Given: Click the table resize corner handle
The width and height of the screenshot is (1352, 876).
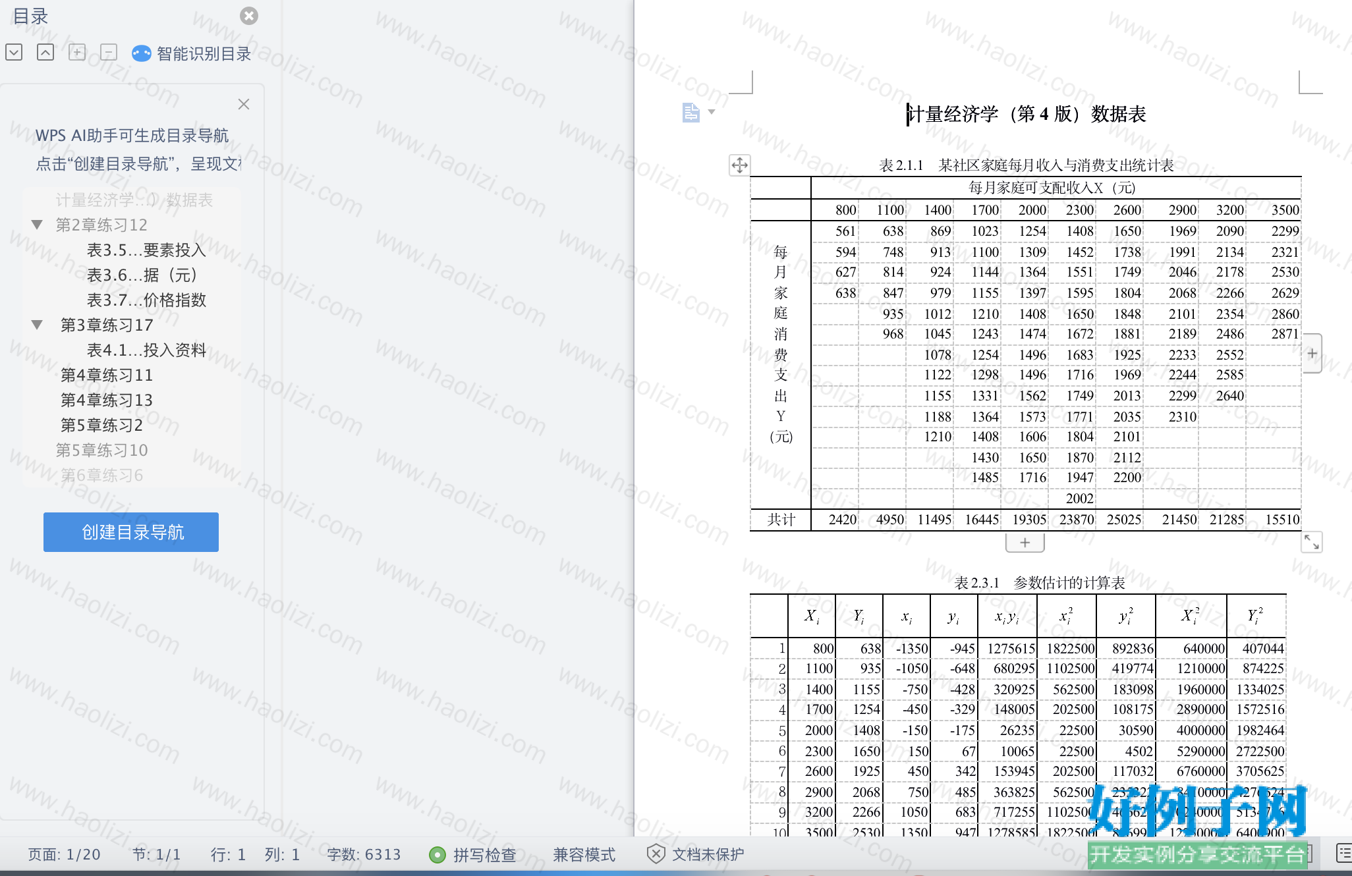Looking at the screenshot, I should pyautogui.click(x=1312, y=542).
